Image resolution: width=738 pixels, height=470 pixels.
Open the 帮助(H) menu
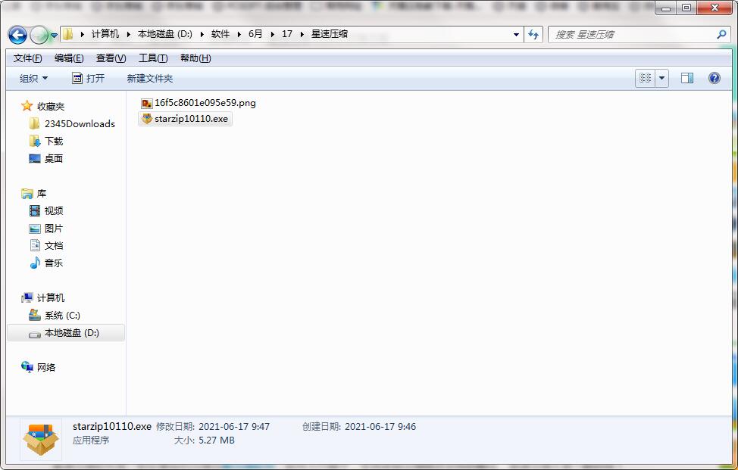195,58
